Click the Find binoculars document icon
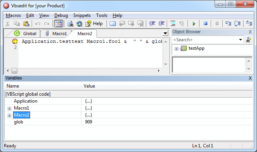 tap(70, 24)
